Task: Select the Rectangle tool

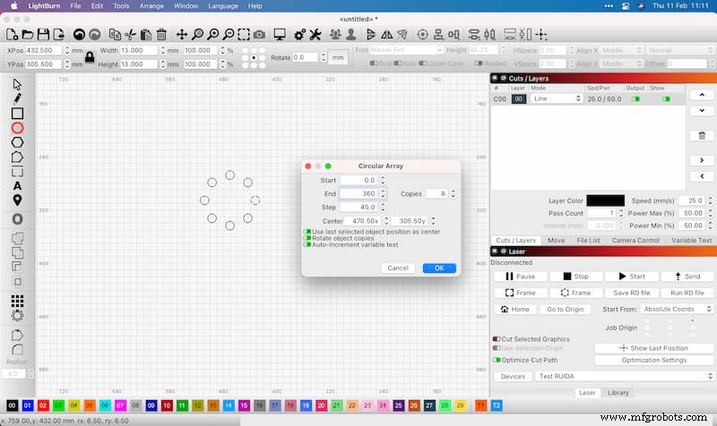Action: tap(17, 114)
